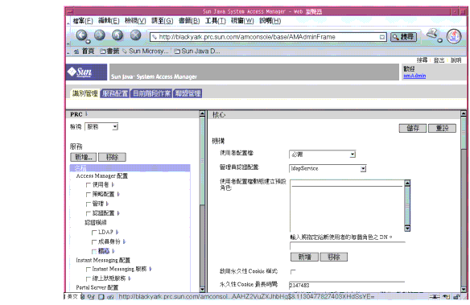Click the role listbox scrollbar down arrow
This screenshot has height=305, width=470.
click(x=407, y=229)
